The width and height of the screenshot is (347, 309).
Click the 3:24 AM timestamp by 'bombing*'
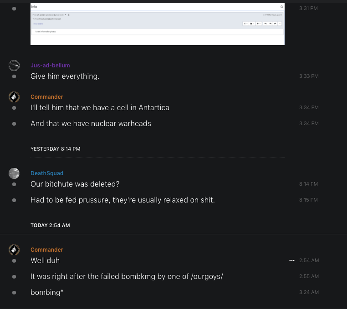click(x=309, y=292)
